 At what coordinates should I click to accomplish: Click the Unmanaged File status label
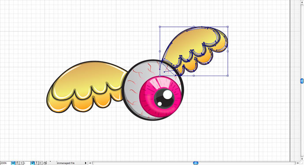click(66, 163)
